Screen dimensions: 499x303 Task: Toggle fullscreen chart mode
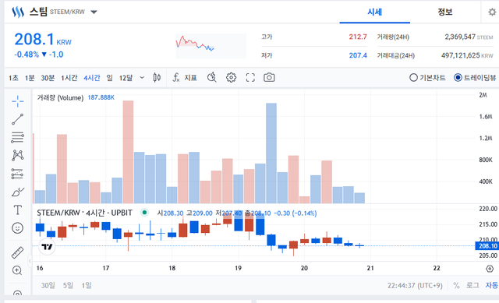click(250, 78)
